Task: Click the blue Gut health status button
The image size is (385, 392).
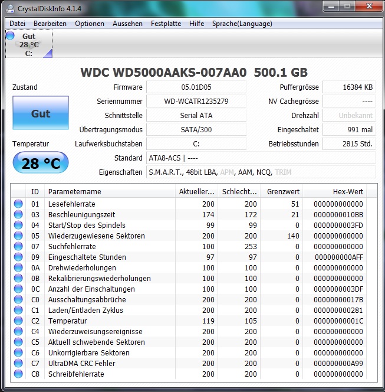Action: [x=41, y=113]
